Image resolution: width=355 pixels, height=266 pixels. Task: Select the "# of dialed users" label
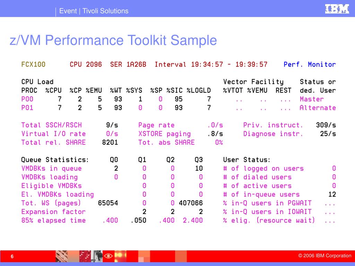point(258,177)
